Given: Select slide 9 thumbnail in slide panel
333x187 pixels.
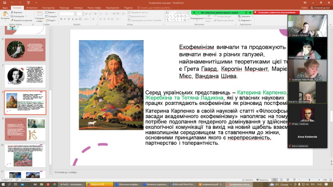Looking at the screenshot, I should point(25,129).
